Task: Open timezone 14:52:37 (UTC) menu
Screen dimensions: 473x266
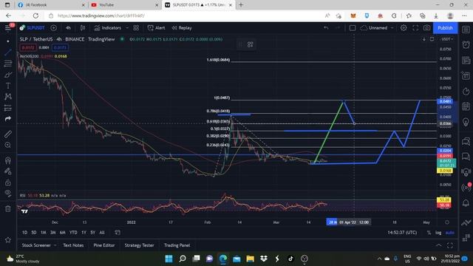Action: pos(402,233)
